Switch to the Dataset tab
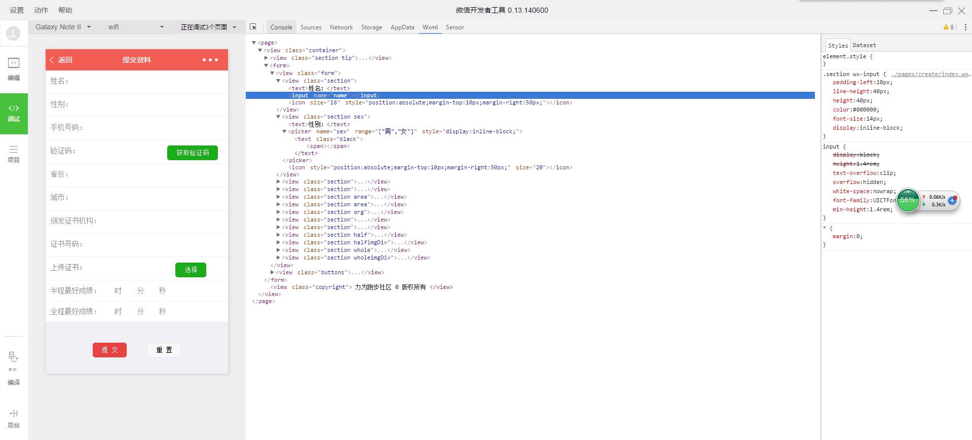The width and height of the screenshot is (972, 440). pyautogui.click(x=864, y=45)
